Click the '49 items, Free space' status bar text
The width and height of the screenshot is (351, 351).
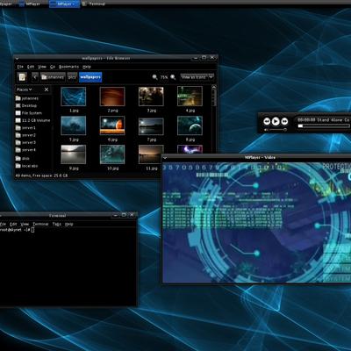click(41, 175)
